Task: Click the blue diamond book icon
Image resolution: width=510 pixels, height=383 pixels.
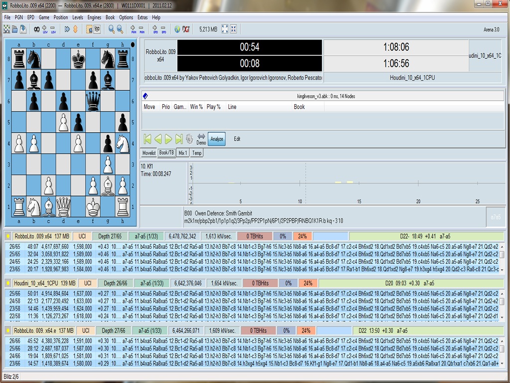Action: [x=145, y=96]
